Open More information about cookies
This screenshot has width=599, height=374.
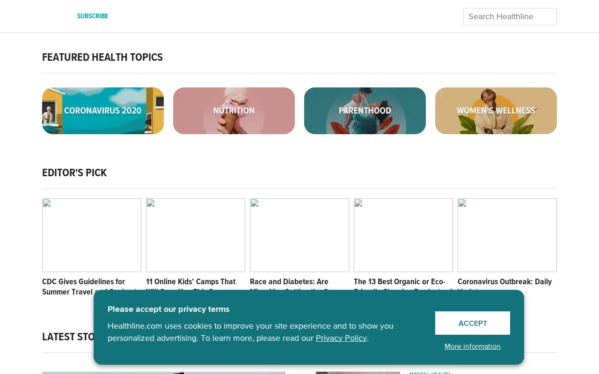[x=473, y=346]
